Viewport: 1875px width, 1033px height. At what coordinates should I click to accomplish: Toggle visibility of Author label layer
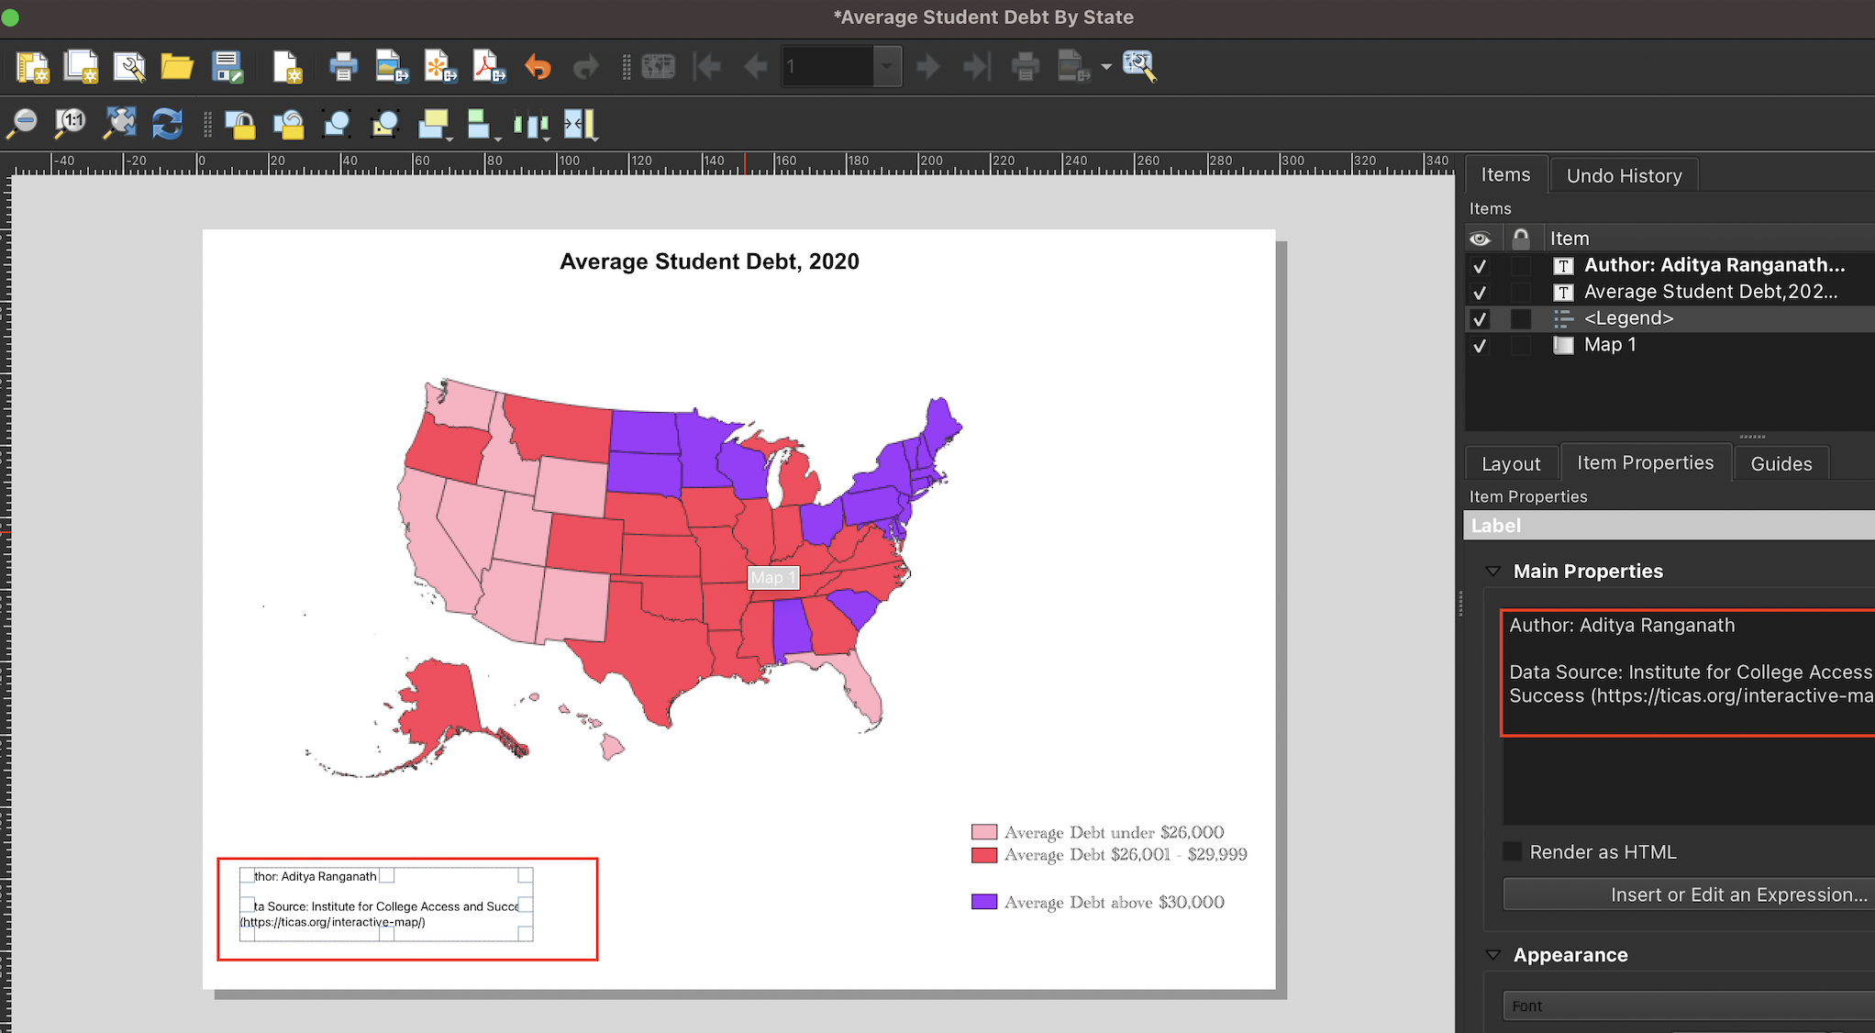[x=1480, y=264]
